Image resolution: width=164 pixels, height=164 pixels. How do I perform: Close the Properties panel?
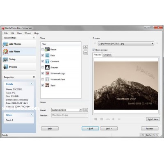click(34, 77)
